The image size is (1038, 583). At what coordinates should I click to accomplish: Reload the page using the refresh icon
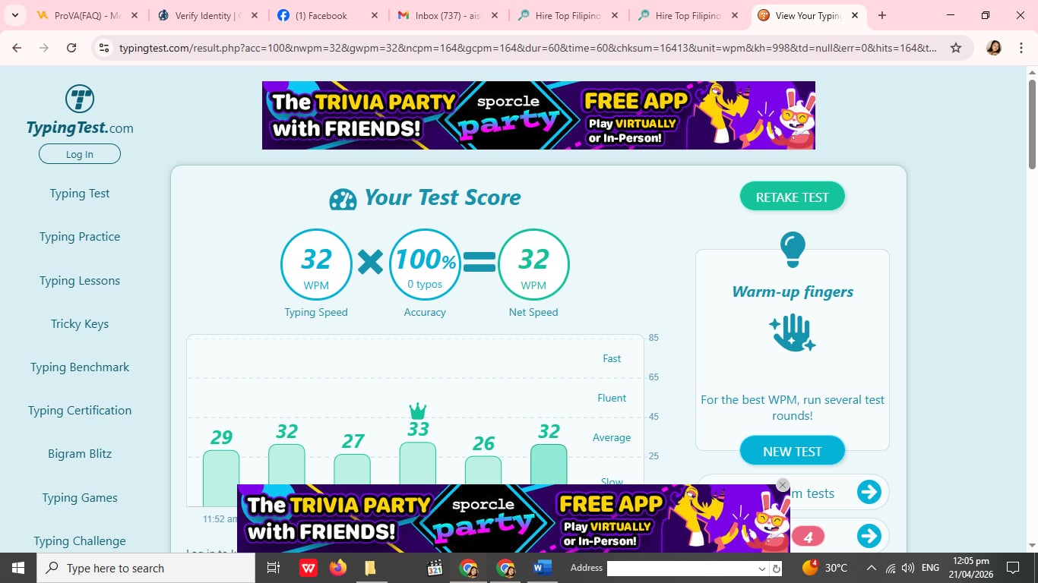[71, 48]
